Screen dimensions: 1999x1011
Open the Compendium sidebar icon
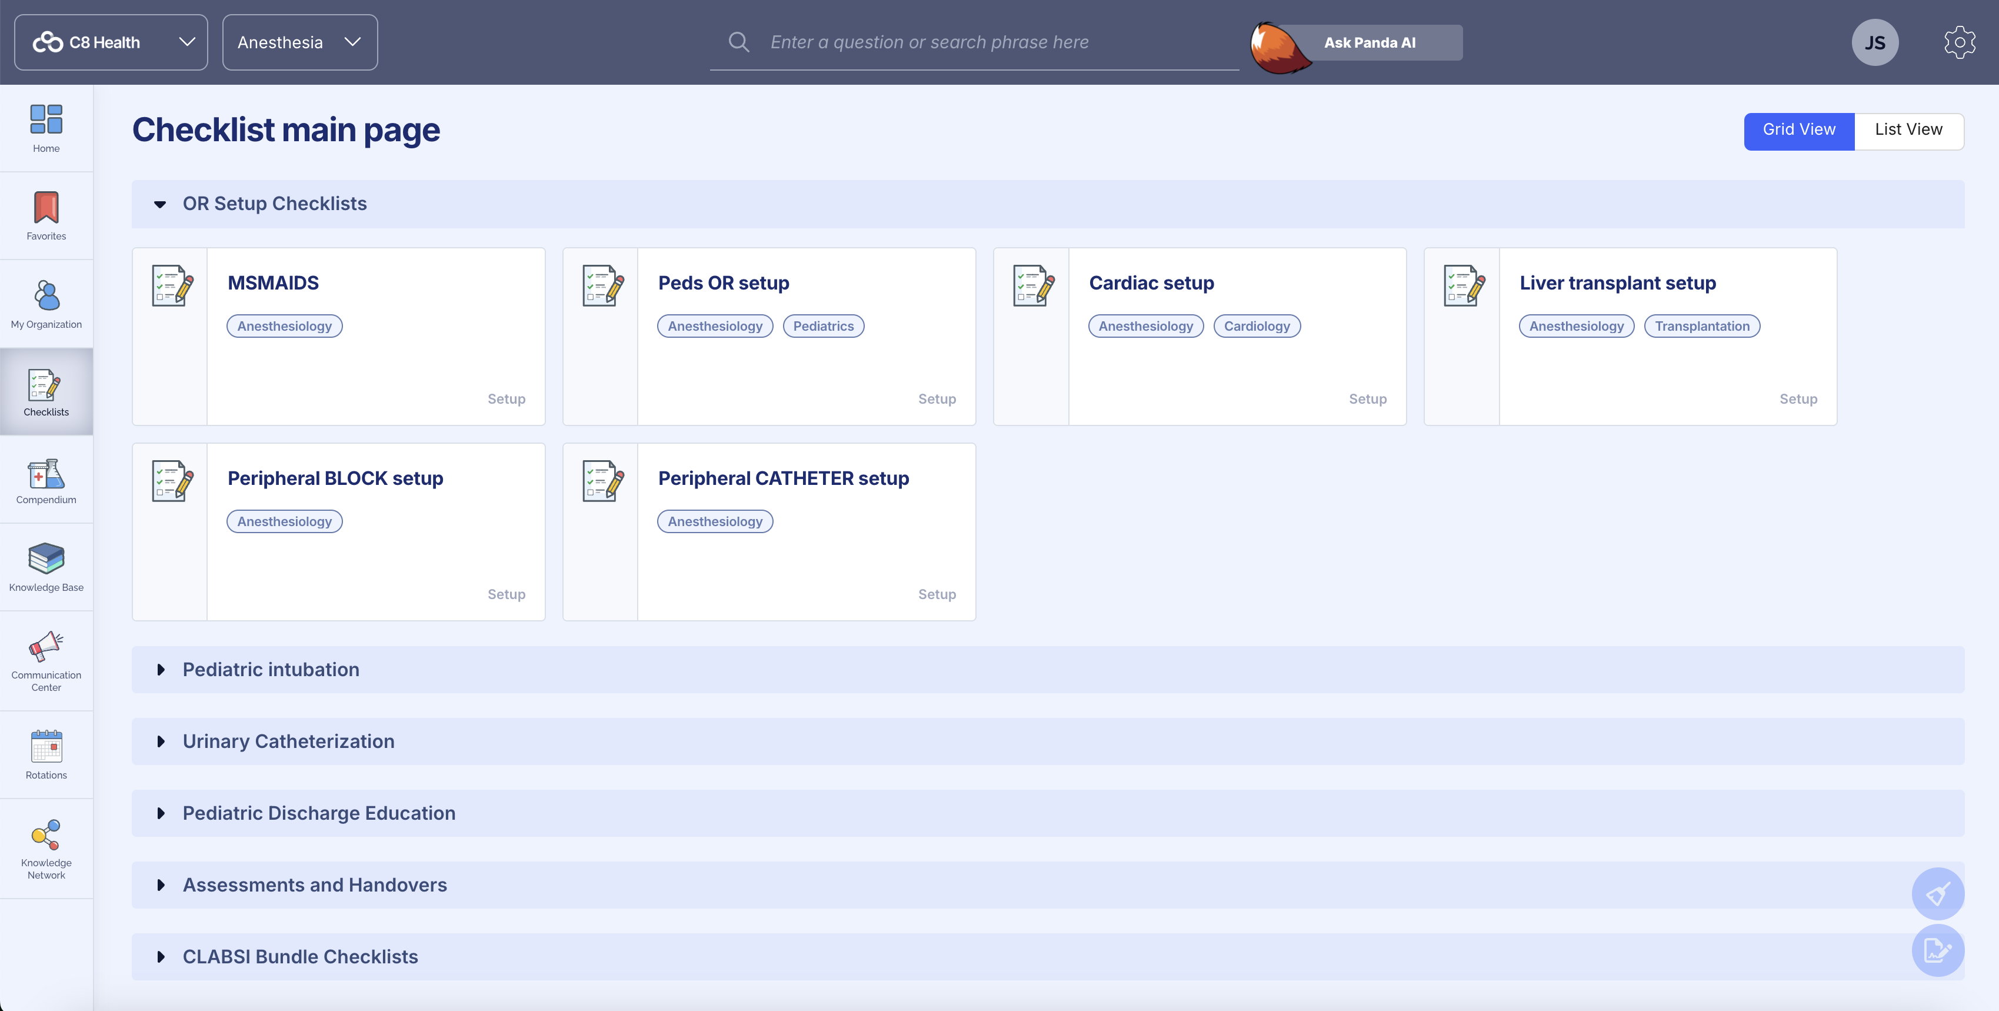click(46, 473)
